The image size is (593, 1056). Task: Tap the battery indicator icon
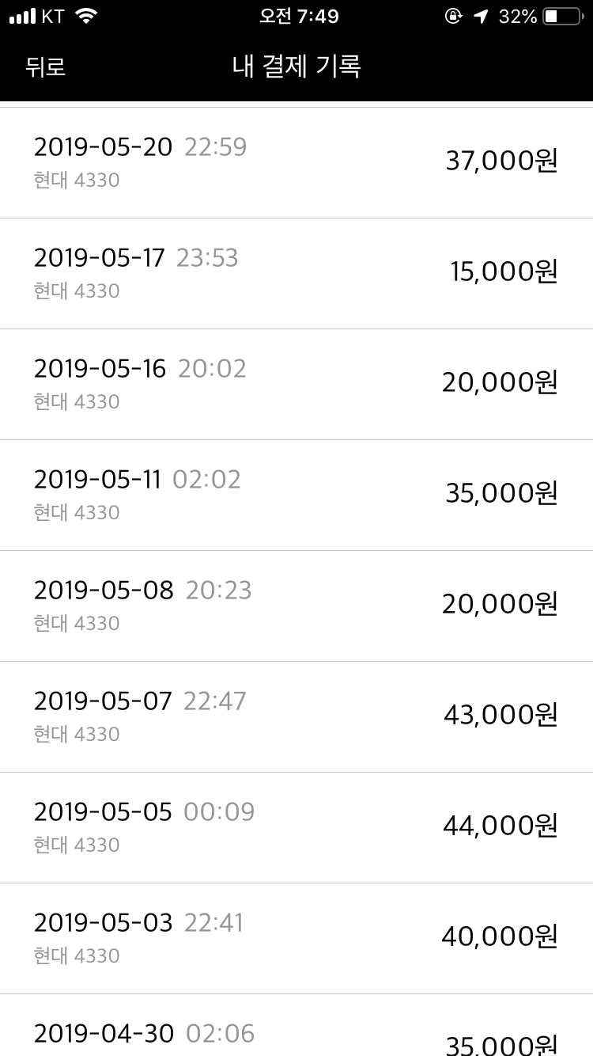562,16
